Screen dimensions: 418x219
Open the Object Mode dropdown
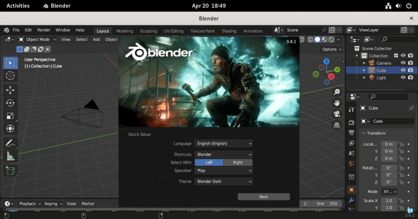pos(38,39)
